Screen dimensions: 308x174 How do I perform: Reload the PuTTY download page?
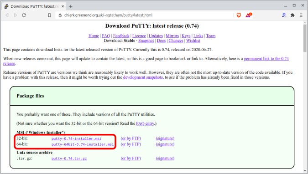(x=24, y=15)
